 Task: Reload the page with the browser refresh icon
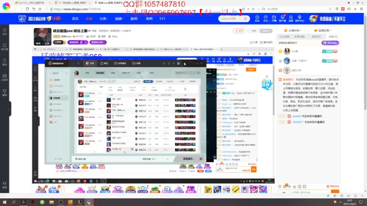(x=28, y=9)
